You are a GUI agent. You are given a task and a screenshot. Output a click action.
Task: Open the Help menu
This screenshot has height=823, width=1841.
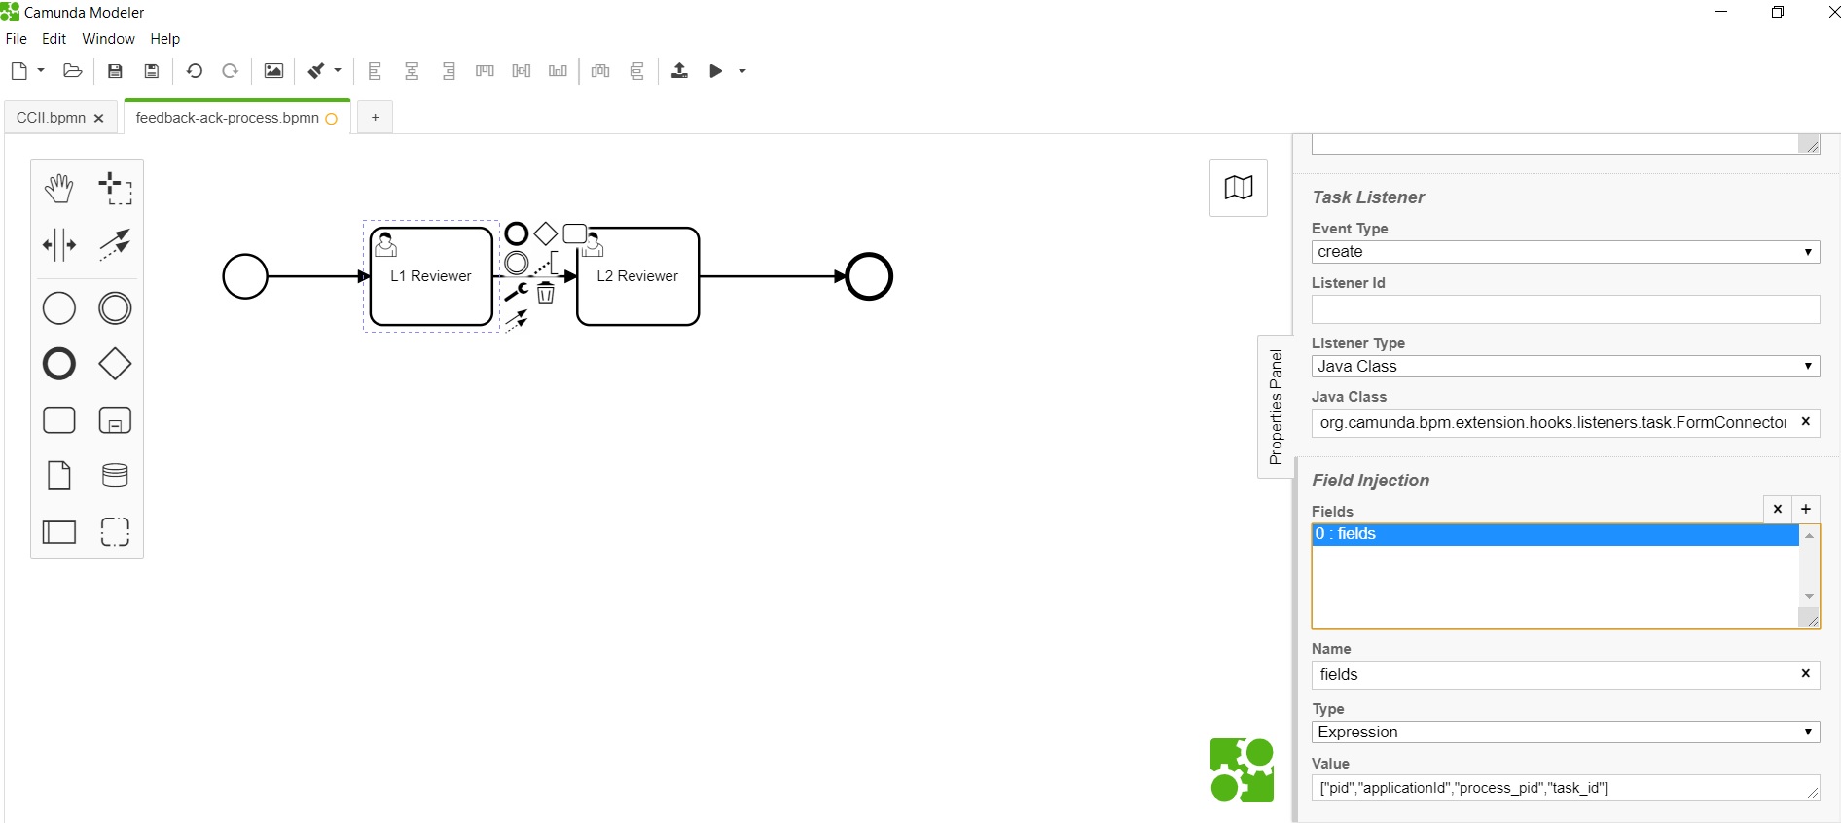pyautogui.click(x=165, y=39)
